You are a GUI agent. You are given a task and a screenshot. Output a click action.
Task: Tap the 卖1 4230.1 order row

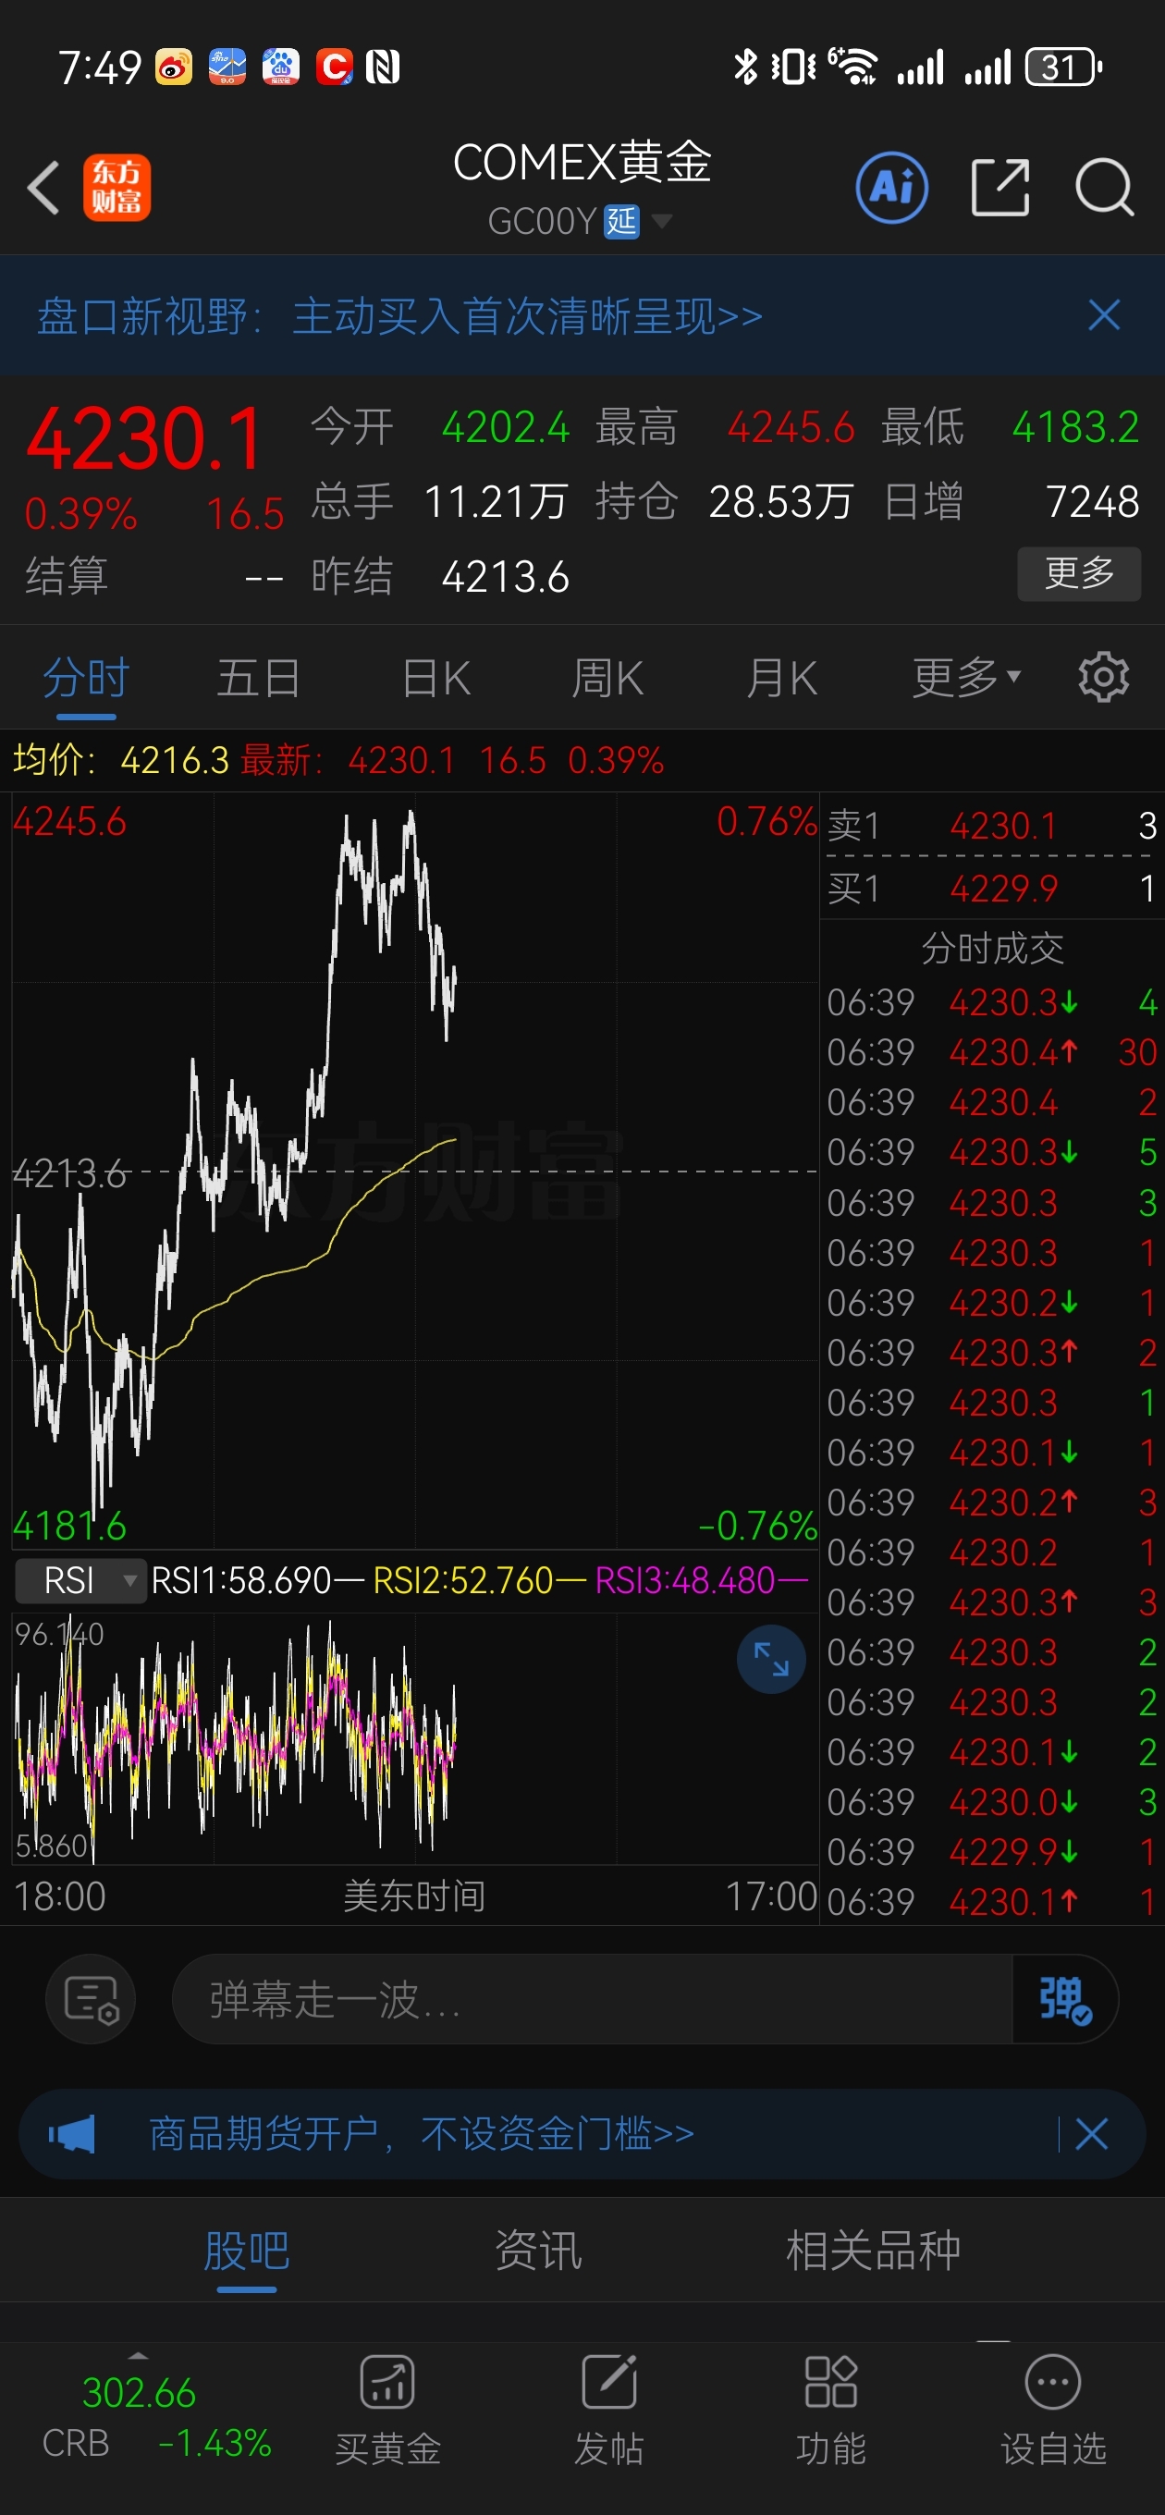tap(992, 826)
